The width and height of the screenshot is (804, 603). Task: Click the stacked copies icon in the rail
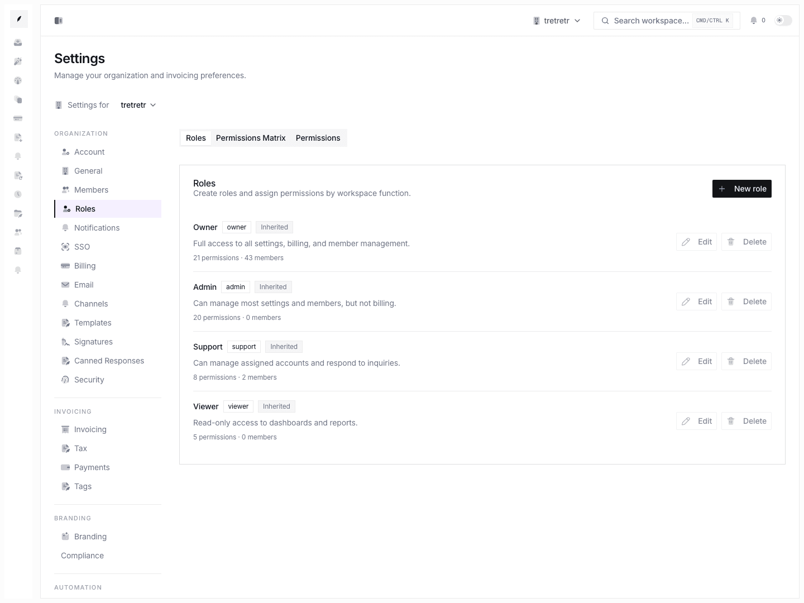tap(18, 99)
